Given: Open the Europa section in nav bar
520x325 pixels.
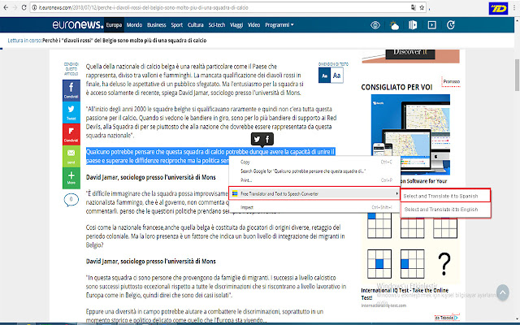Looking at the screenshot, I should pyautogui.click(x=114, y=25).
